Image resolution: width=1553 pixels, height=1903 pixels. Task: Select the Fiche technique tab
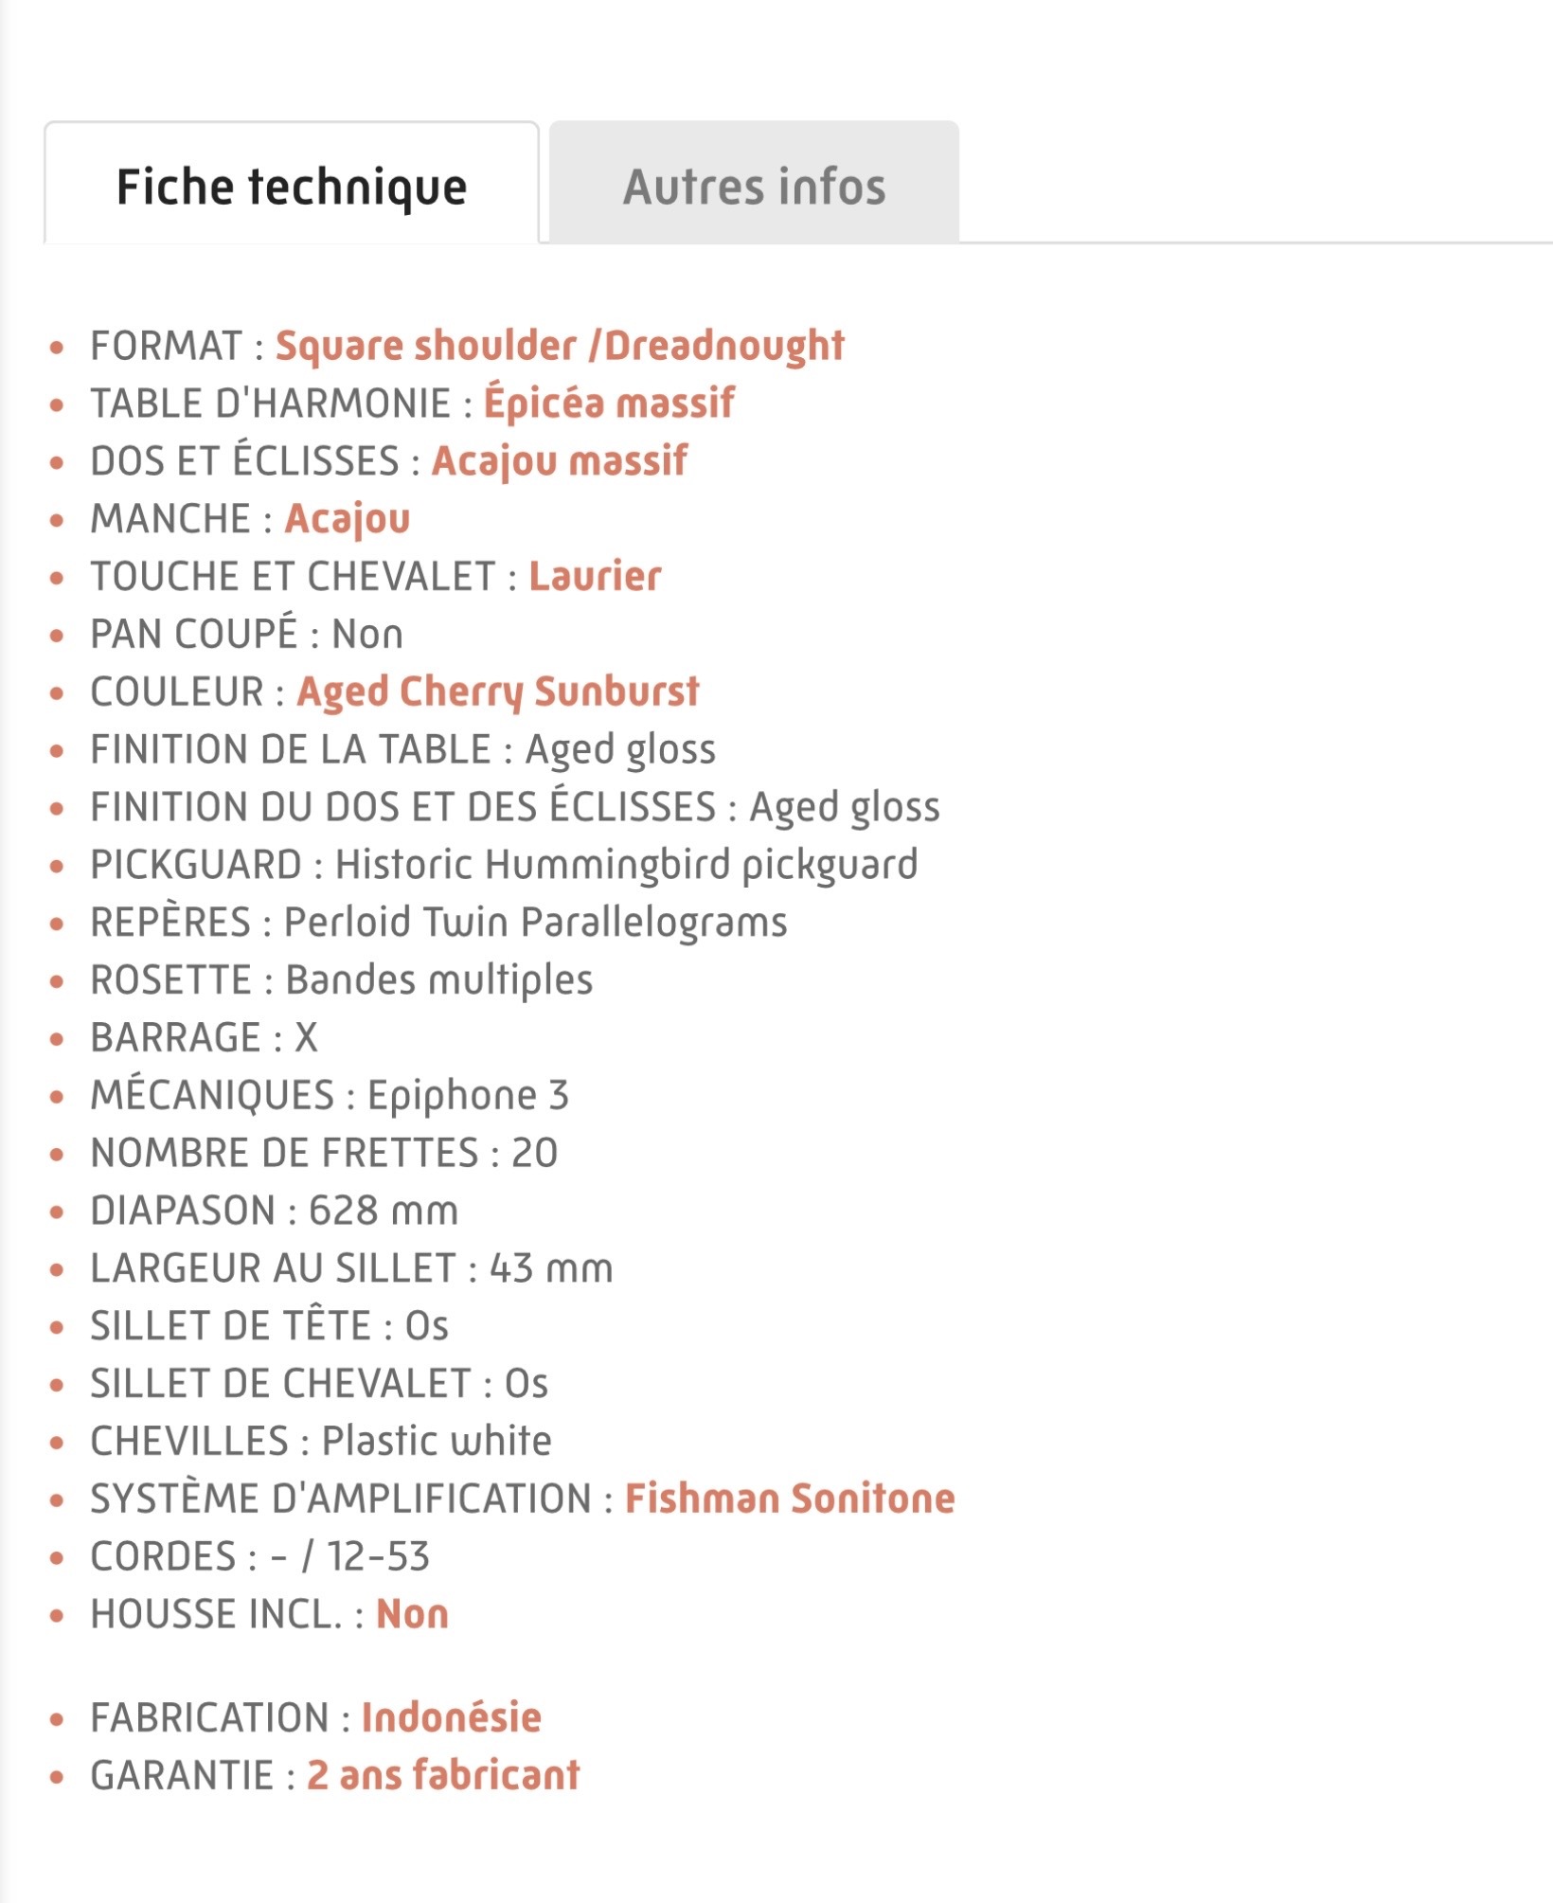coord(292,183)
